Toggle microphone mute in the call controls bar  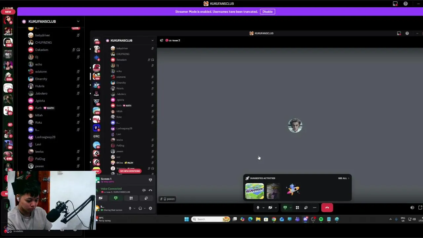[x=258, y=208]
